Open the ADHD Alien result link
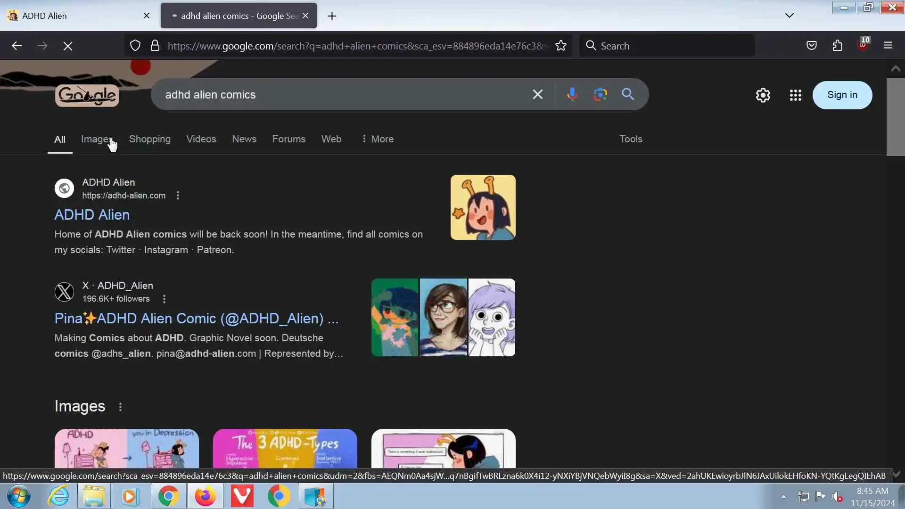Screen dimensions: 905x509 tap(92, 215)
